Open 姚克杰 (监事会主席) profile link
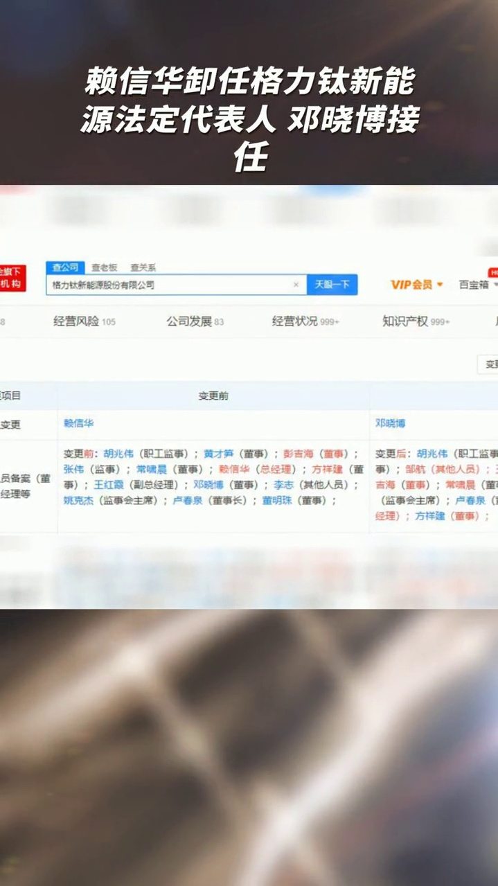The width and height of the screenshot is (498, 886). 78,500
